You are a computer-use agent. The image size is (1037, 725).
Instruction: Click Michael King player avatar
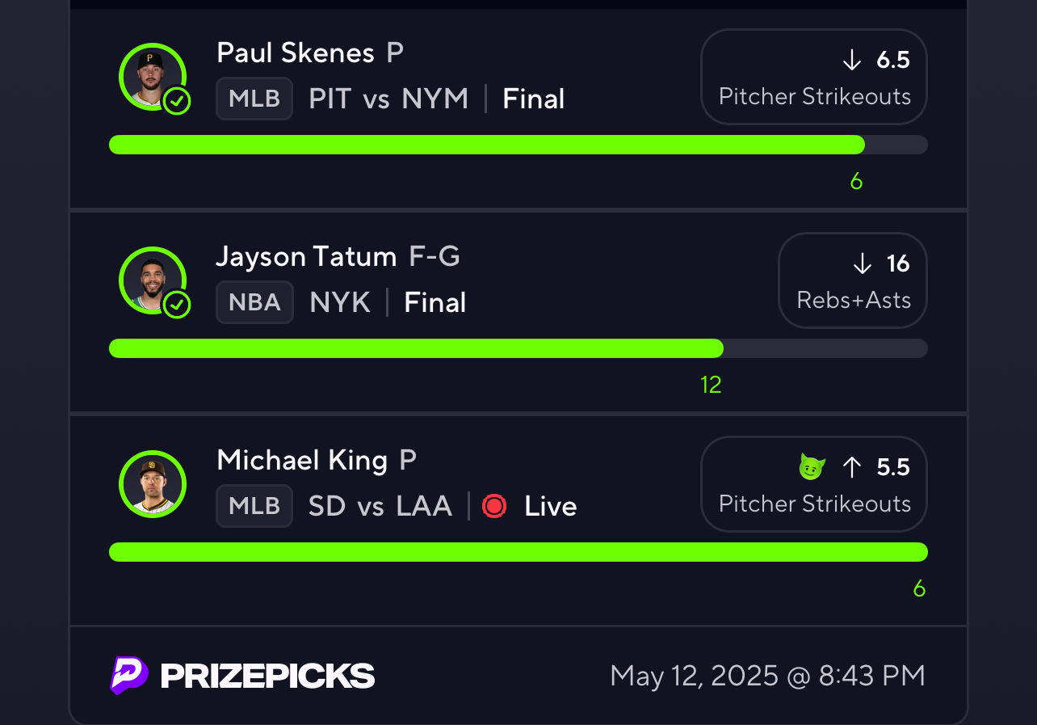(153, 484)
